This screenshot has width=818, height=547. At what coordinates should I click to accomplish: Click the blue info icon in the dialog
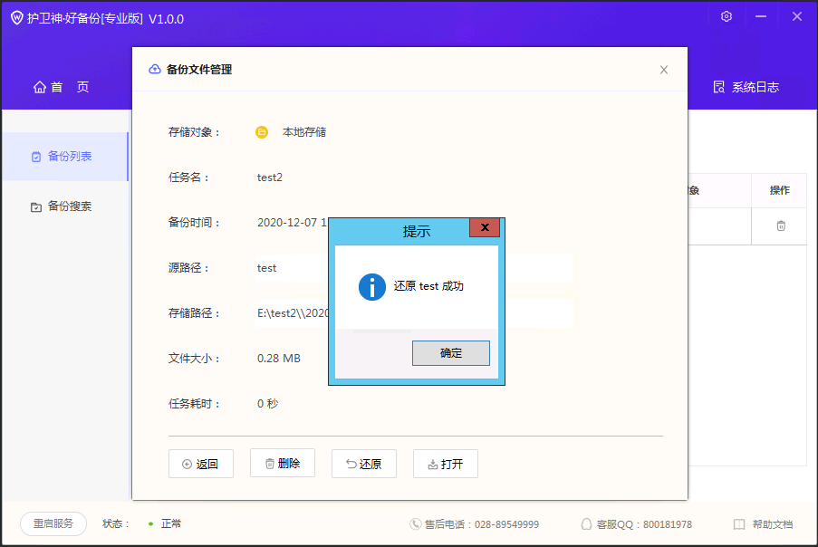[x=372, y=286]
